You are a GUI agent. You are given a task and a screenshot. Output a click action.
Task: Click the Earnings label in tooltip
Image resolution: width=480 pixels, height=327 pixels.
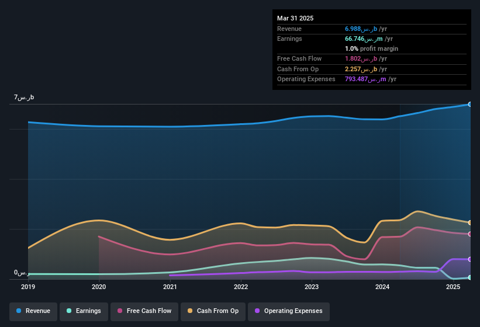point(289,39)
